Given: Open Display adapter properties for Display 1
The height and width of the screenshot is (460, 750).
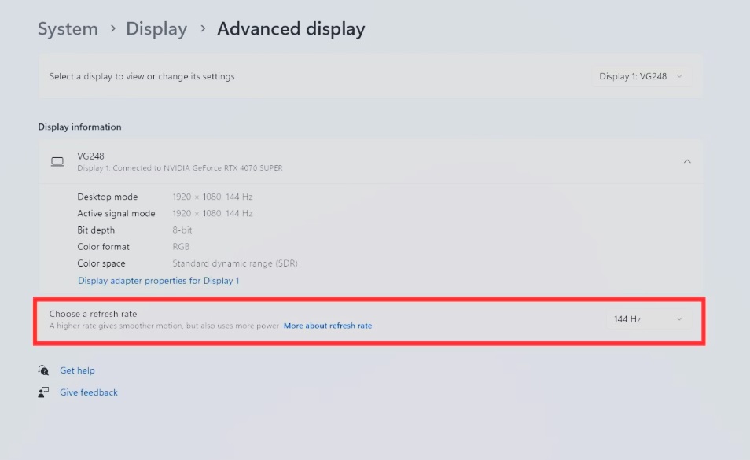Looking at the screenshot, I should [x=157, y=280].
